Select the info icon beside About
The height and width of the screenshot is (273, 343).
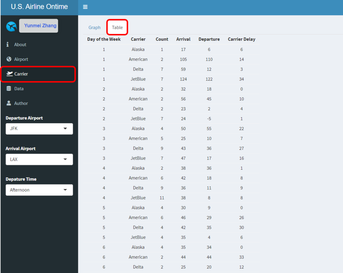[7, 44]
